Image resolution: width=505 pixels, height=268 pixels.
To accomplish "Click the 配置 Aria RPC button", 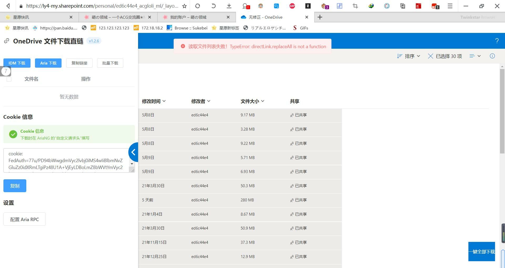I will 24,219.
